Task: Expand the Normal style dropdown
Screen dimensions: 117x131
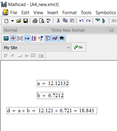Action: click(26, 30)
